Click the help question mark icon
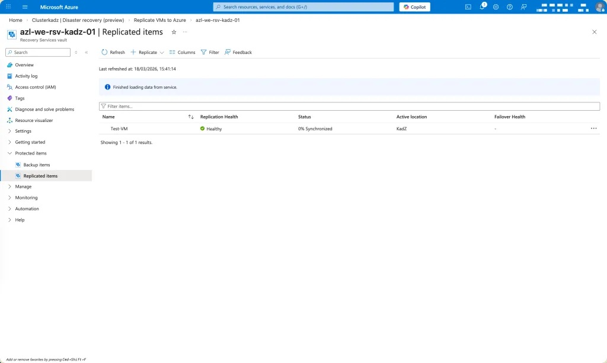The width and height of the screenshot is (607, 363). coord(509,7)
